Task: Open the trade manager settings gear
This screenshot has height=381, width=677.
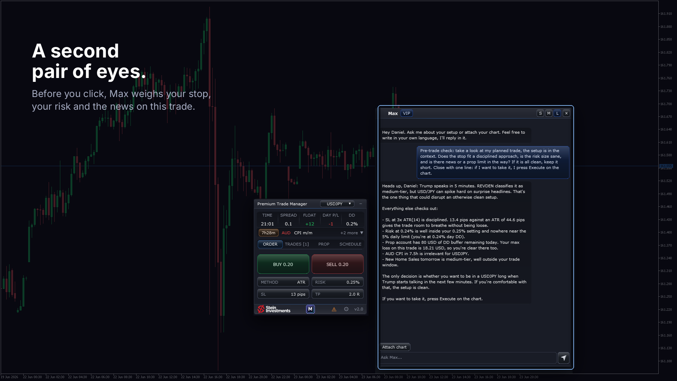Action: click(x=346, y=309)
